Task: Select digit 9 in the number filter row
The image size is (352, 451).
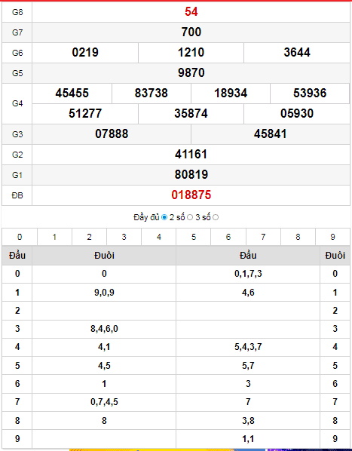Action: 332,237
